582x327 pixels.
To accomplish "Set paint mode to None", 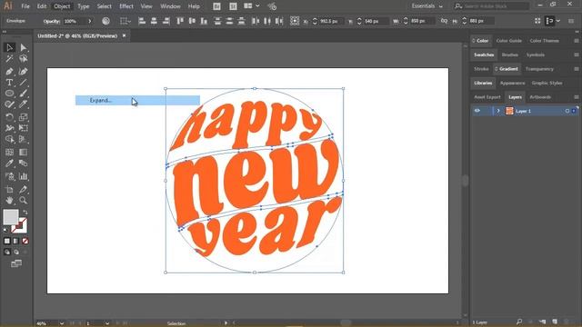I will [25, 241].
